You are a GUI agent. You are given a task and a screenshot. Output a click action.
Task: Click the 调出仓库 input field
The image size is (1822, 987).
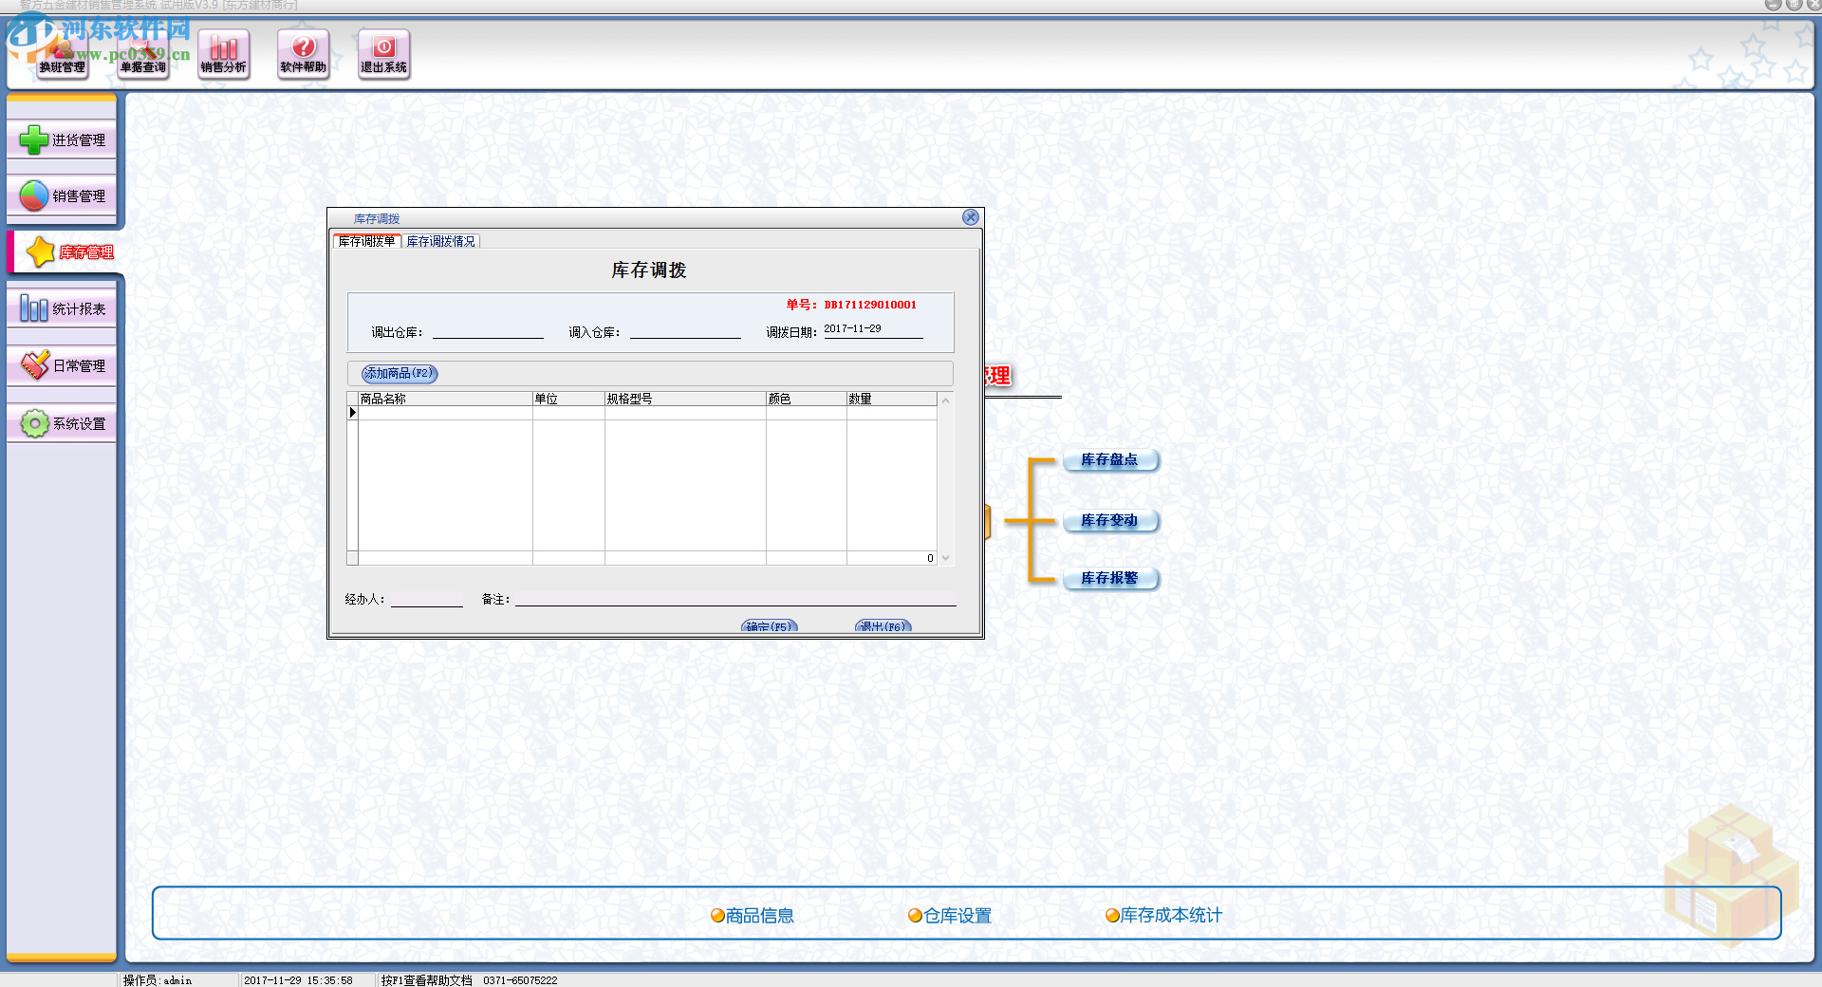click(x=488, y=331)
